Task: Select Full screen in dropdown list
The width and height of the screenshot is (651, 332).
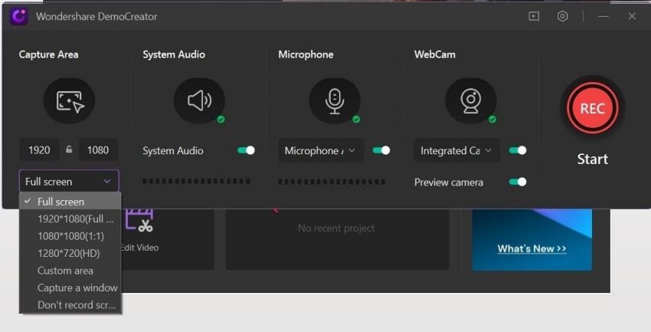Action: pyautogui.click(x=70, y=202)
